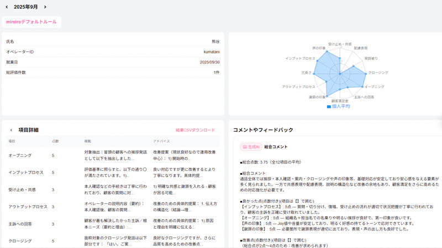442x248 pixels.
Task: Click the 2025年9月 month label
Action: pos(26,7)
